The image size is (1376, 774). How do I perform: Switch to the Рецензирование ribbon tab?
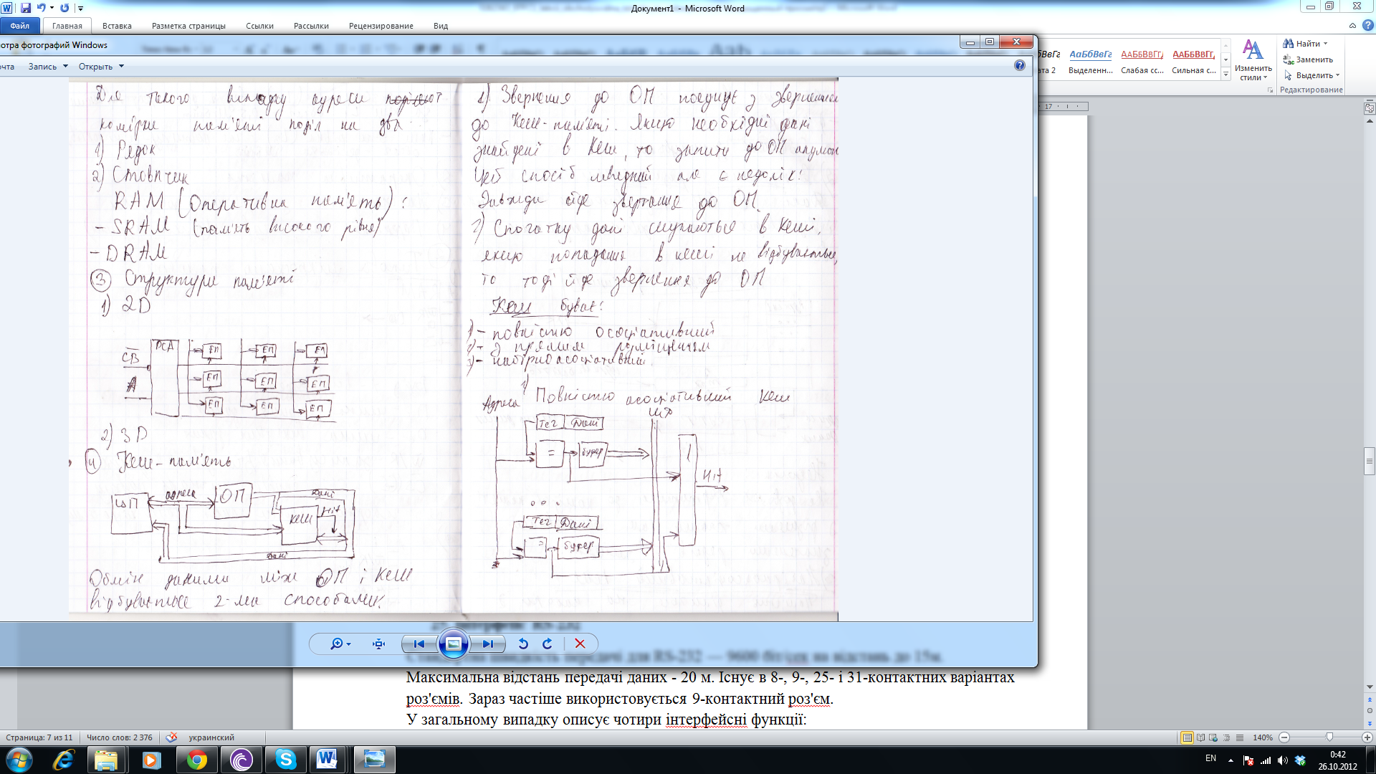tap(381, 26)
